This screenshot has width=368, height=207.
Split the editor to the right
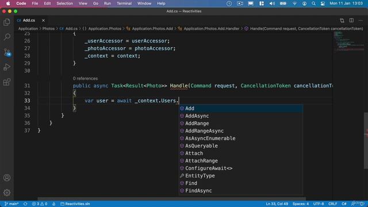(351, 21)
